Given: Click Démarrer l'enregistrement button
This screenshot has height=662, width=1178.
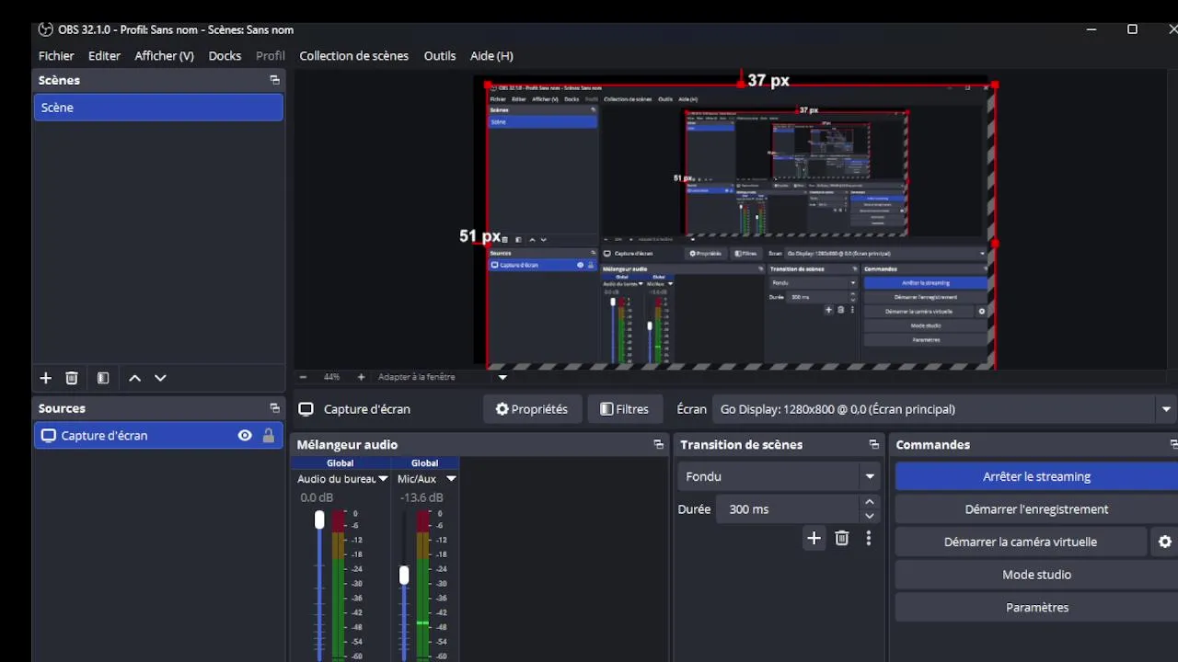Looking at the screenshot, I should tap(1036, 509).
